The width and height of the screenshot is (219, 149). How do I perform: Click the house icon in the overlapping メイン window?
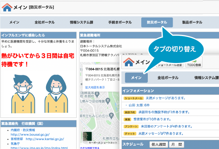(x=129, y=62)
